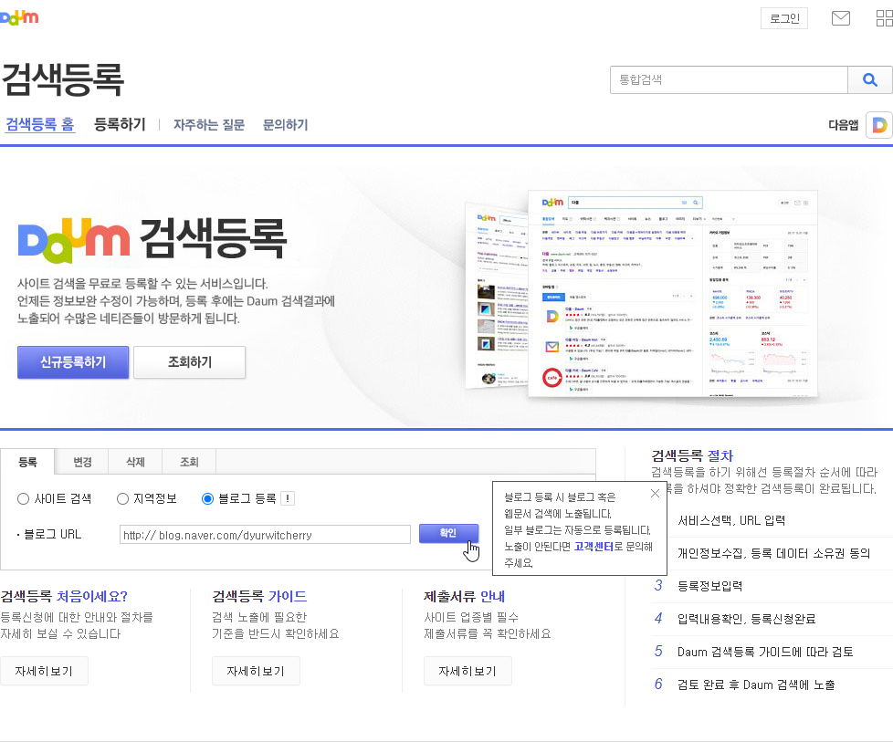Click step 4 입력내용확인, 등록신청완료
Viewport: 893px width, 742px height.
pos(746,619)
